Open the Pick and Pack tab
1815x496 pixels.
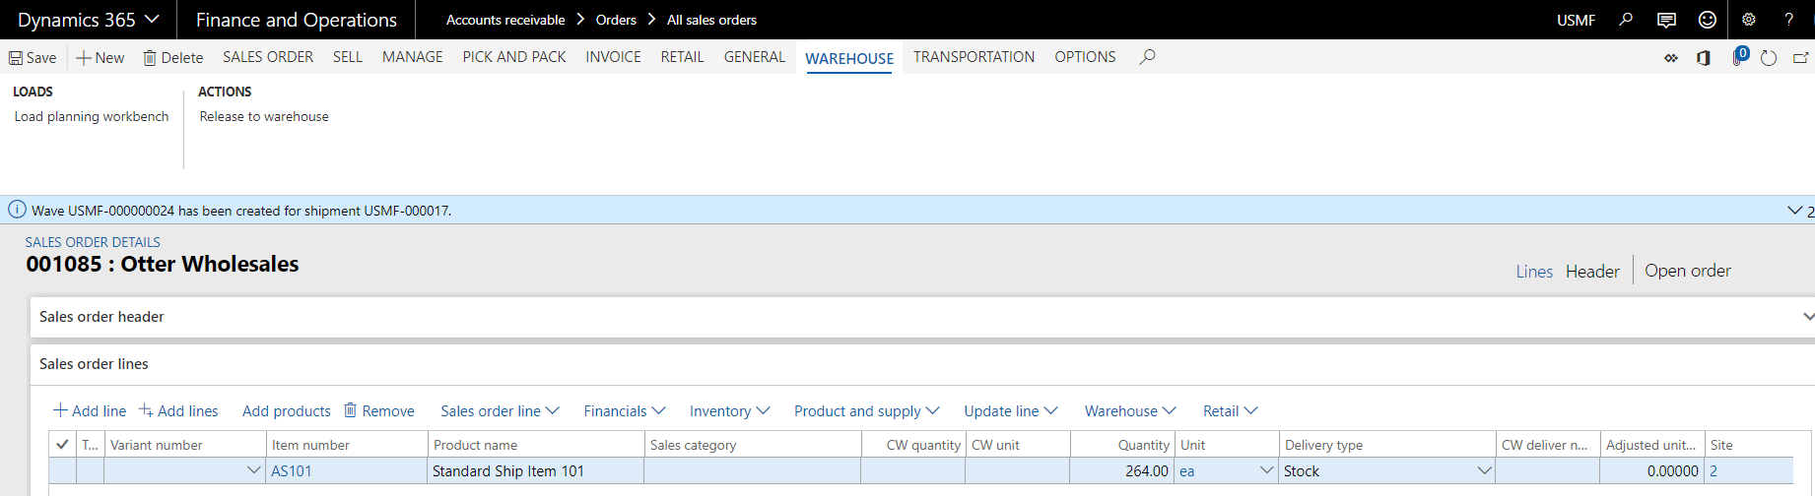coord(513,57)
